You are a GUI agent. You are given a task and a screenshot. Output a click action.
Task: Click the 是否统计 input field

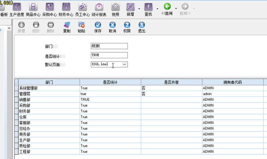[109, 55]
